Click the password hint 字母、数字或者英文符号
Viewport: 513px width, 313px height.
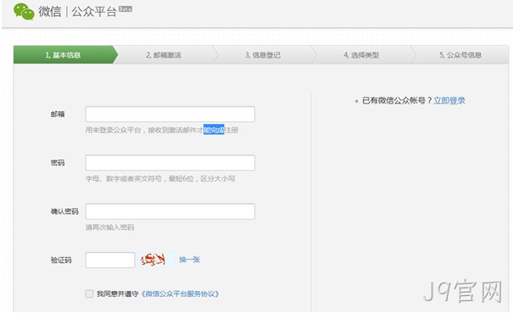point(124,178)
